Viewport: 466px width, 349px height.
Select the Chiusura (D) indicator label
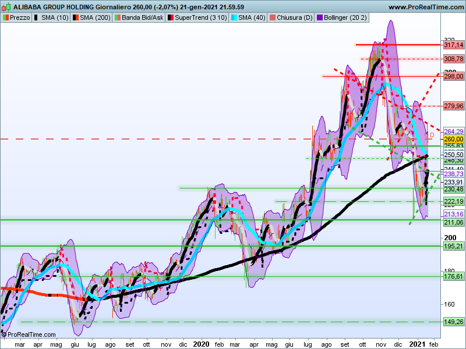point(291,17)
